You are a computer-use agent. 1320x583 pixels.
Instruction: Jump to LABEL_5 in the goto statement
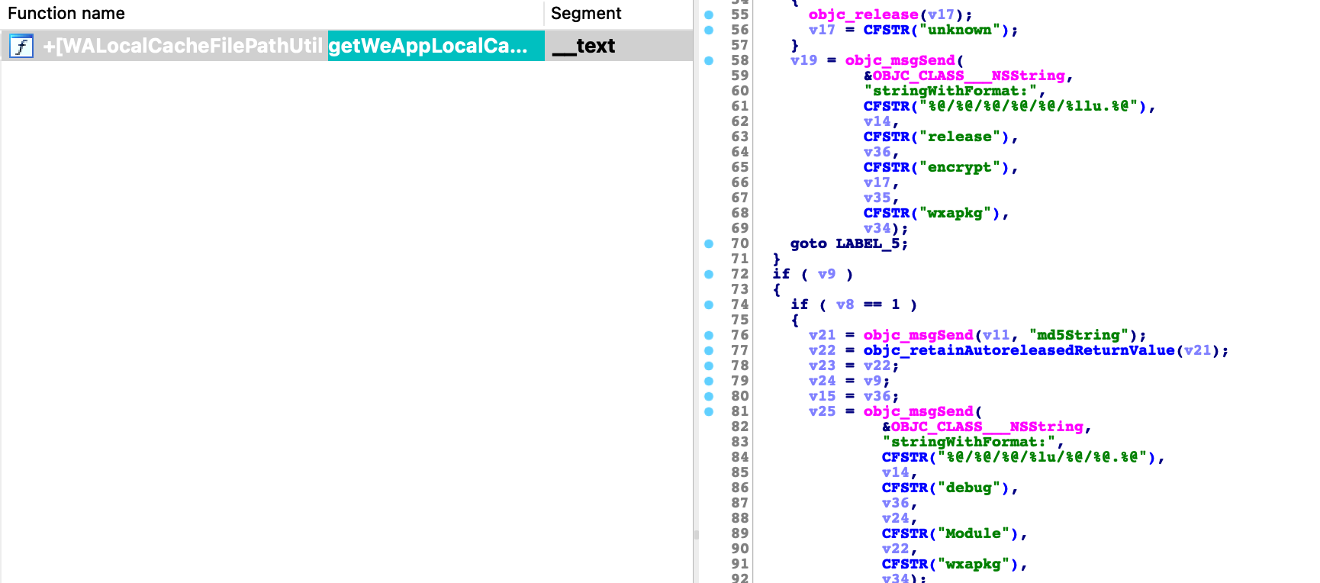(x=867, y=243)
